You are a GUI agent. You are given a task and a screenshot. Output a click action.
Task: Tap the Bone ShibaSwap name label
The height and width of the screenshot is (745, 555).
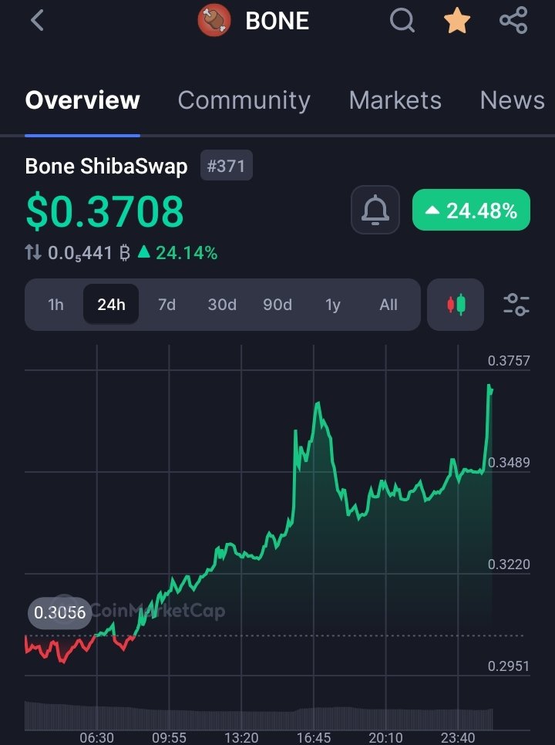coord(106,167)
